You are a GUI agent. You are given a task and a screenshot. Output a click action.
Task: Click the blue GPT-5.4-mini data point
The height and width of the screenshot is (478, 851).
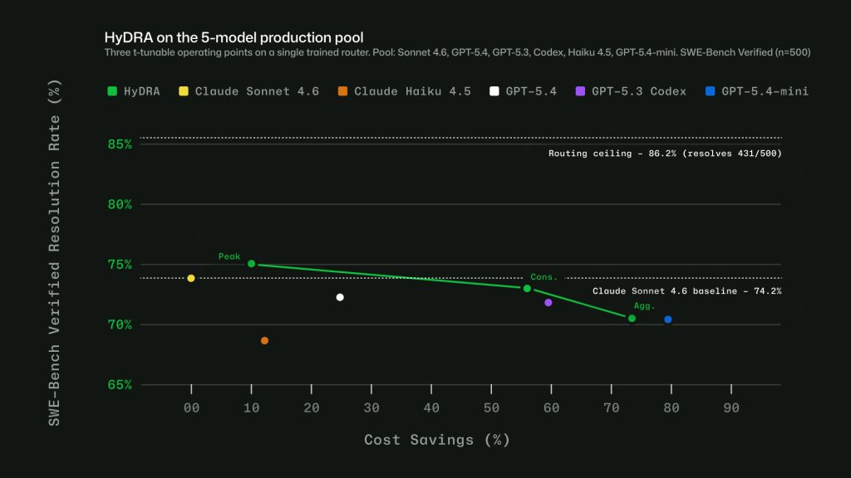coord(668,319)
